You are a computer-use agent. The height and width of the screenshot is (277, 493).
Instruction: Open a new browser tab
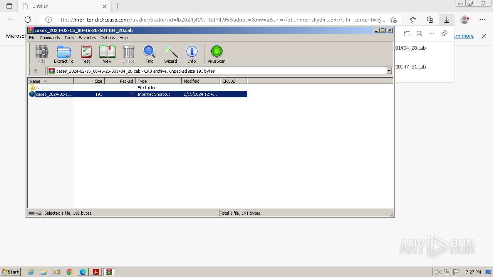(x=117, y=6)
